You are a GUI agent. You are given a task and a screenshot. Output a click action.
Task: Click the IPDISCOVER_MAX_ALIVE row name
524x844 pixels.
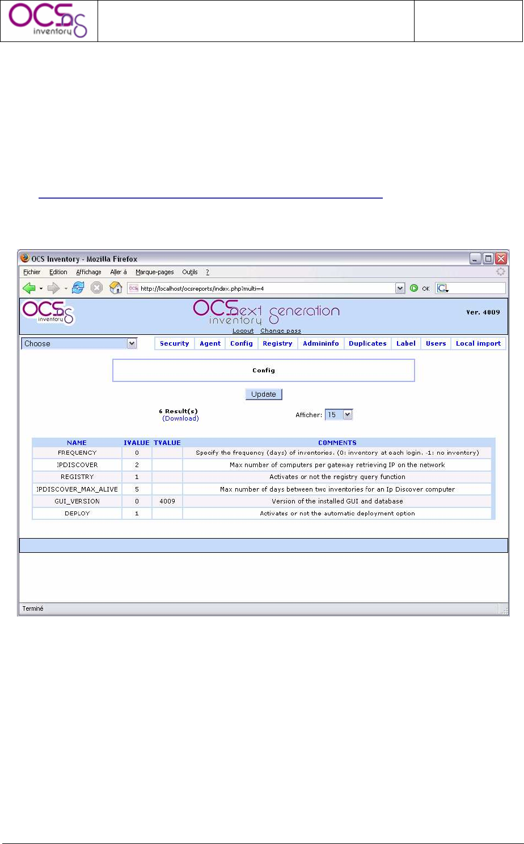pyautogui.click(x=77, y=489)
